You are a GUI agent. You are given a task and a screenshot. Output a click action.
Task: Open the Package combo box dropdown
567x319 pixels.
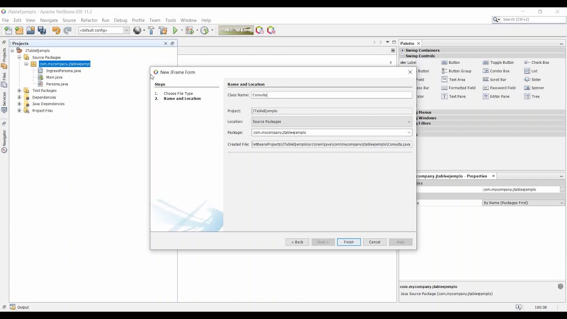(x=409, y=132)
